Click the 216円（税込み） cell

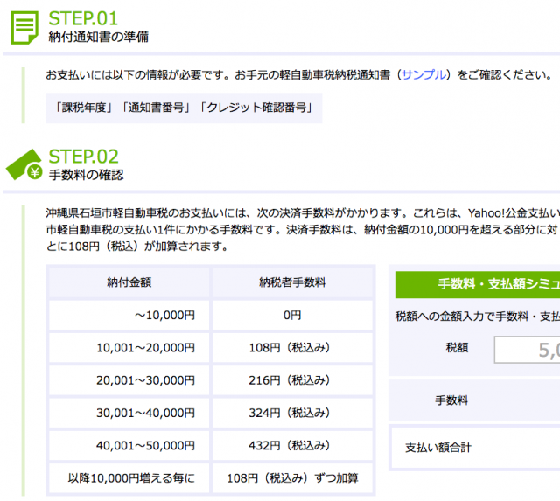[292, 380]
